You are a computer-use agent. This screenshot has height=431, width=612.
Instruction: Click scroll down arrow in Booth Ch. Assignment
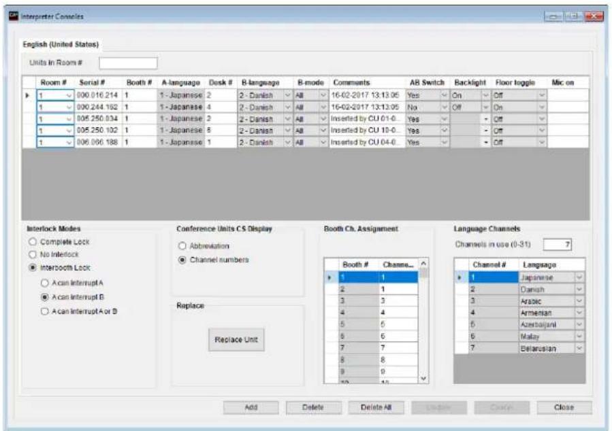[x=423, y=379]
